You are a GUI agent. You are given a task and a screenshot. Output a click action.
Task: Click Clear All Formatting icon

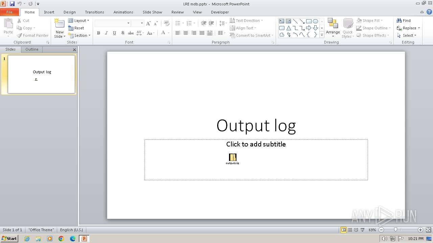(166, 23)
